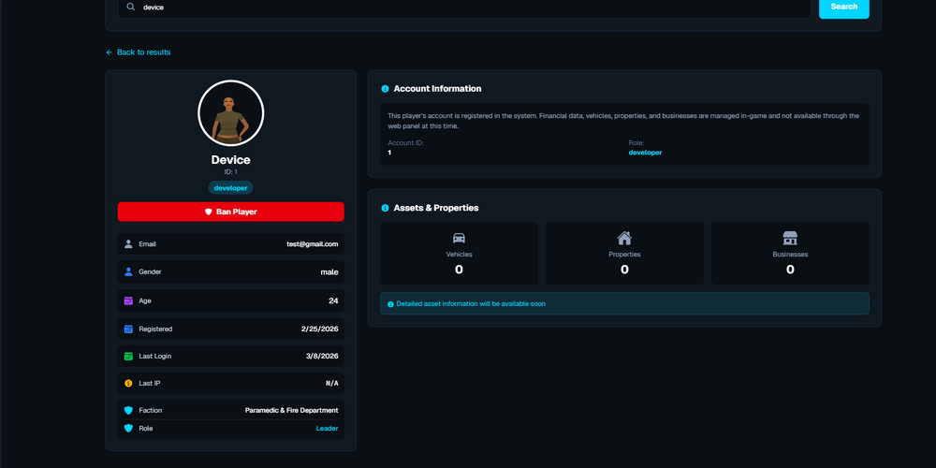Click the 'developer' role link in Account Information
936x468 pixels.
click(x=645, y=153)
